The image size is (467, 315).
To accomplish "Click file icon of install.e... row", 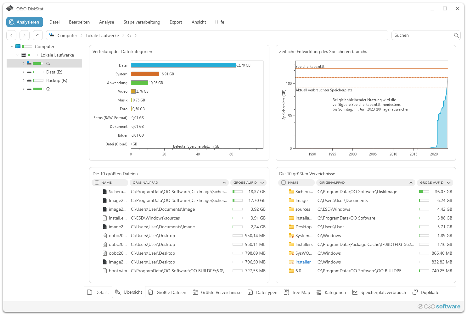I will click(x=105, y=218).
